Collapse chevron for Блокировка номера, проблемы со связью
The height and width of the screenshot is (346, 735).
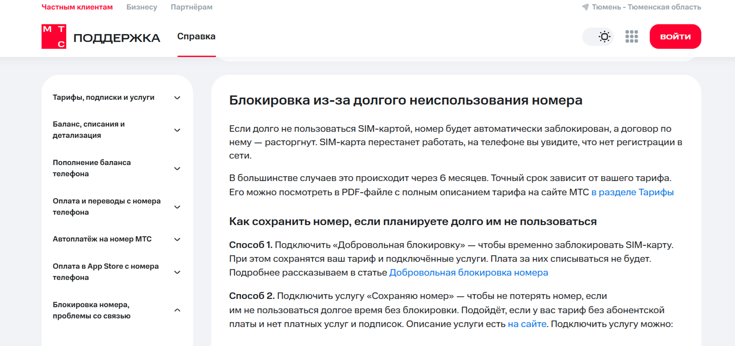177,310
